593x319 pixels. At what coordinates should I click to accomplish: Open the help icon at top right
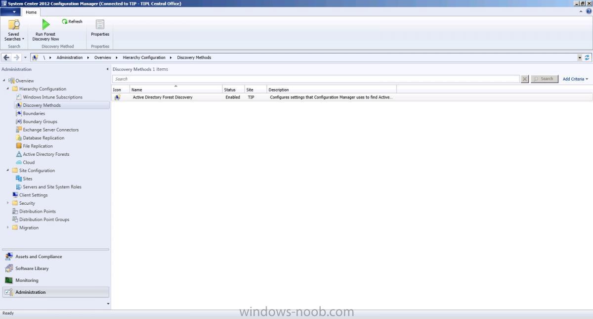[x=589, y=11]
